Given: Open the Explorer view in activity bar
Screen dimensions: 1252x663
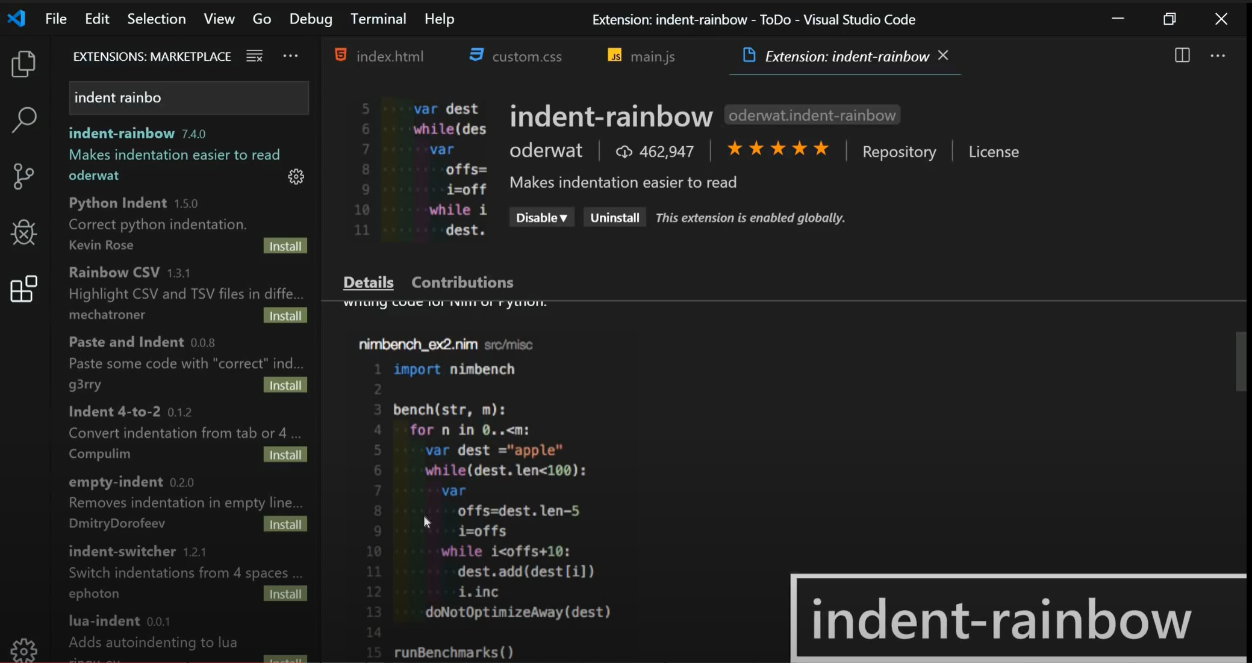Looking at the screenshot, I should coord(23,64).
